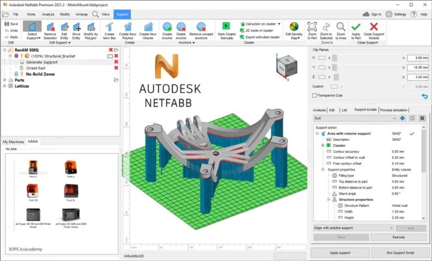
Task: Expand the Edit Support group arrow
Action: click(x=70, y=43)
